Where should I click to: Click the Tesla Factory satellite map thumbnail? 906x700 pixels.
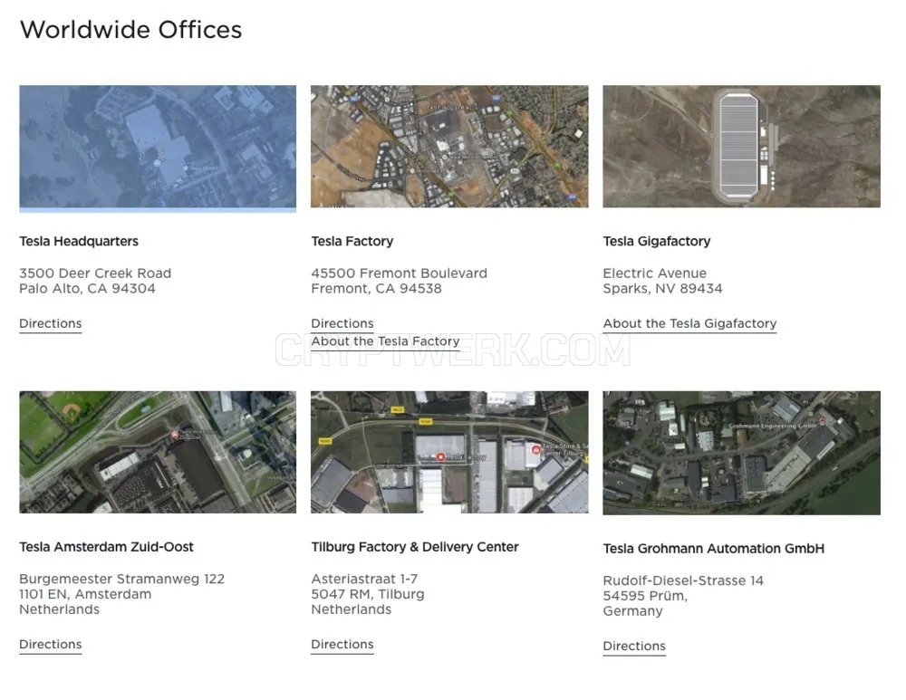tap(449, 146)
